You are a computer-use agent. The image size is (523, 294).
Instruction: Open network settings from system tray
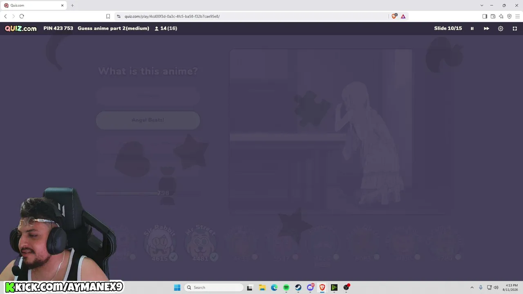[x=489, y=287]
